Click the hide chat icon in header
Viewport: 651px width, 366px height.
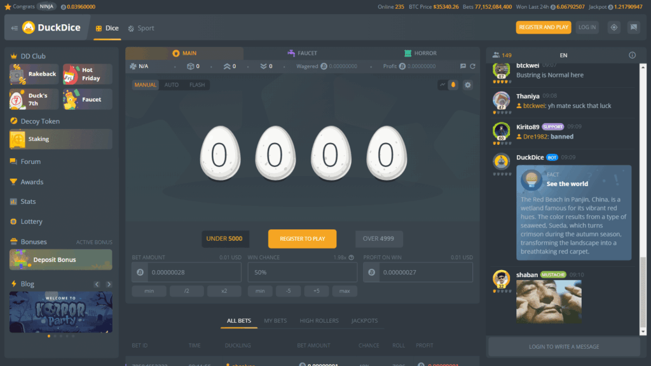tap(633, 27)
